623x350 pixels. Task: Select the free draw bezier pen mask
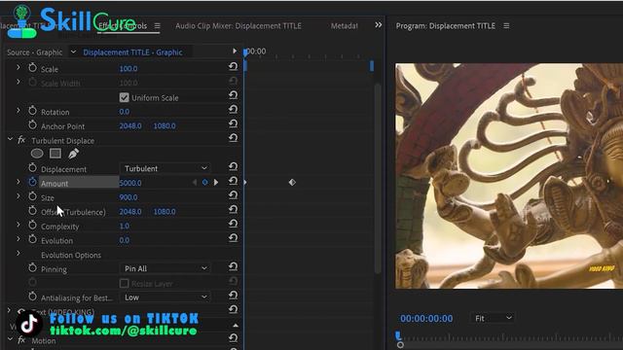tap(74, 154)
